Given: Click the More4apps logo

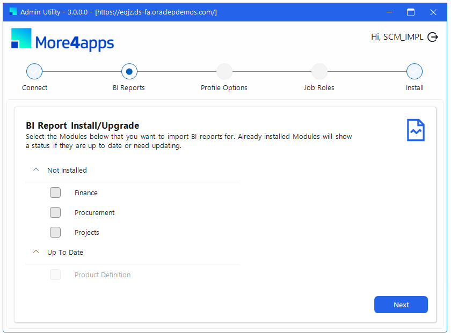Looking at the screenshot, I should coord(62,40).
